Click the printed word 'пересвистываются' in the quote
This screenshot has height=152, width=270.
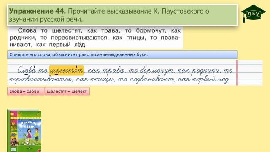pyautogui.click(x=80, y=38)
